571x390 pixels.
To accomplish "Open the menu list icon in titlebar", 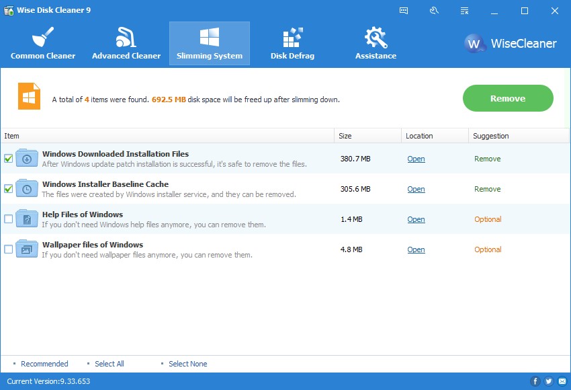I will pyautogui.click(x=464, y=11).
